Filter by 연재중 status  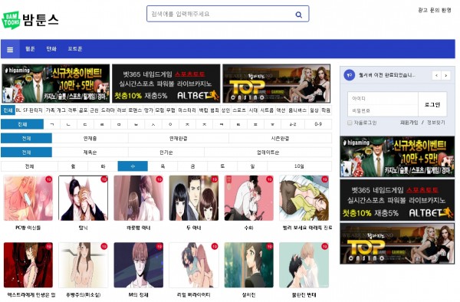click(90, 139)
